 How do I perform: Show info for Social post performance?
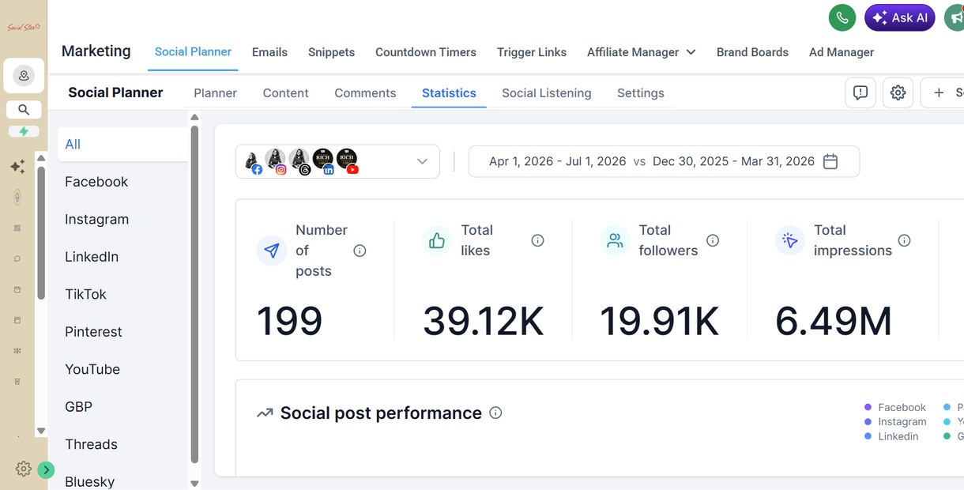pyautogui.click(x=495, y=413)
